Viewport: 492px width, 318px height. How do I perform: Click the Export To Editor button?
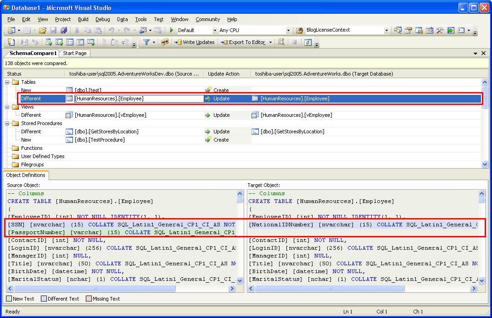click(x=243, y=42)
